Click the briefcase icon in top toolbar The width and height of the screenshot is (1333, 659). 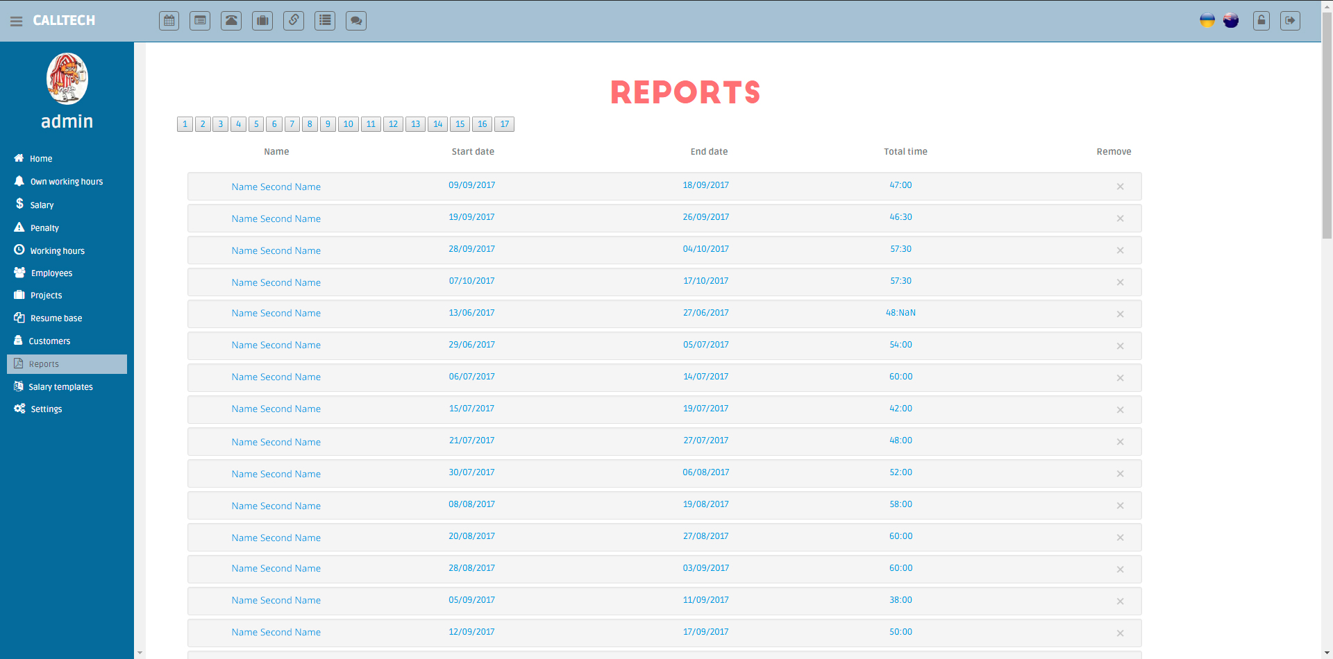click(262, 21)
